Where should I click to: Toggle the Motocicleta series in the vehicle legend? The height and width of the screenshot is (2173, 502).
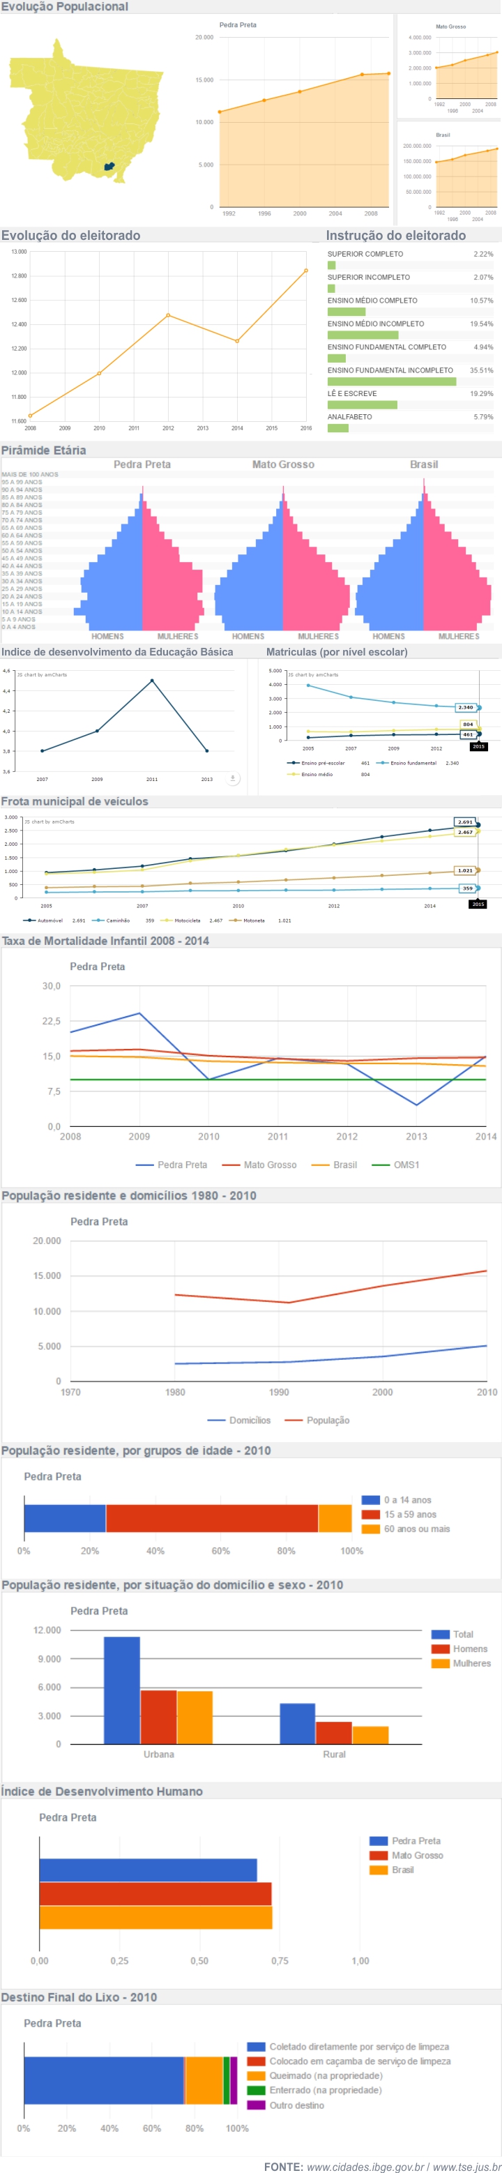point(166,921)
